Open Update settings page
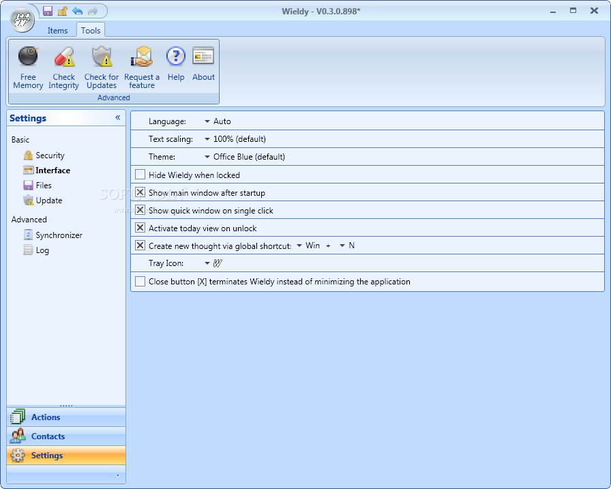 click(x=43, y=201)
